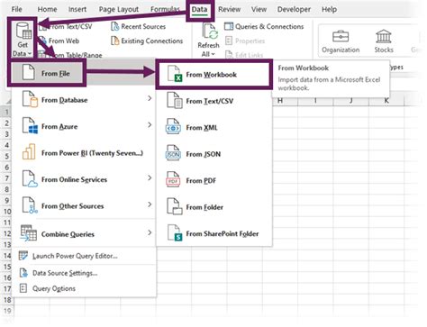Select the Stocks data type
This screenshot has height=327, width=427.
click(x=384, y=41)
